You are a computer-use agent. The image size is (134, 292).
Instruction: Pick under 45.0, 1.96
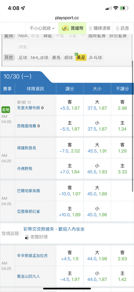[97, 211]
